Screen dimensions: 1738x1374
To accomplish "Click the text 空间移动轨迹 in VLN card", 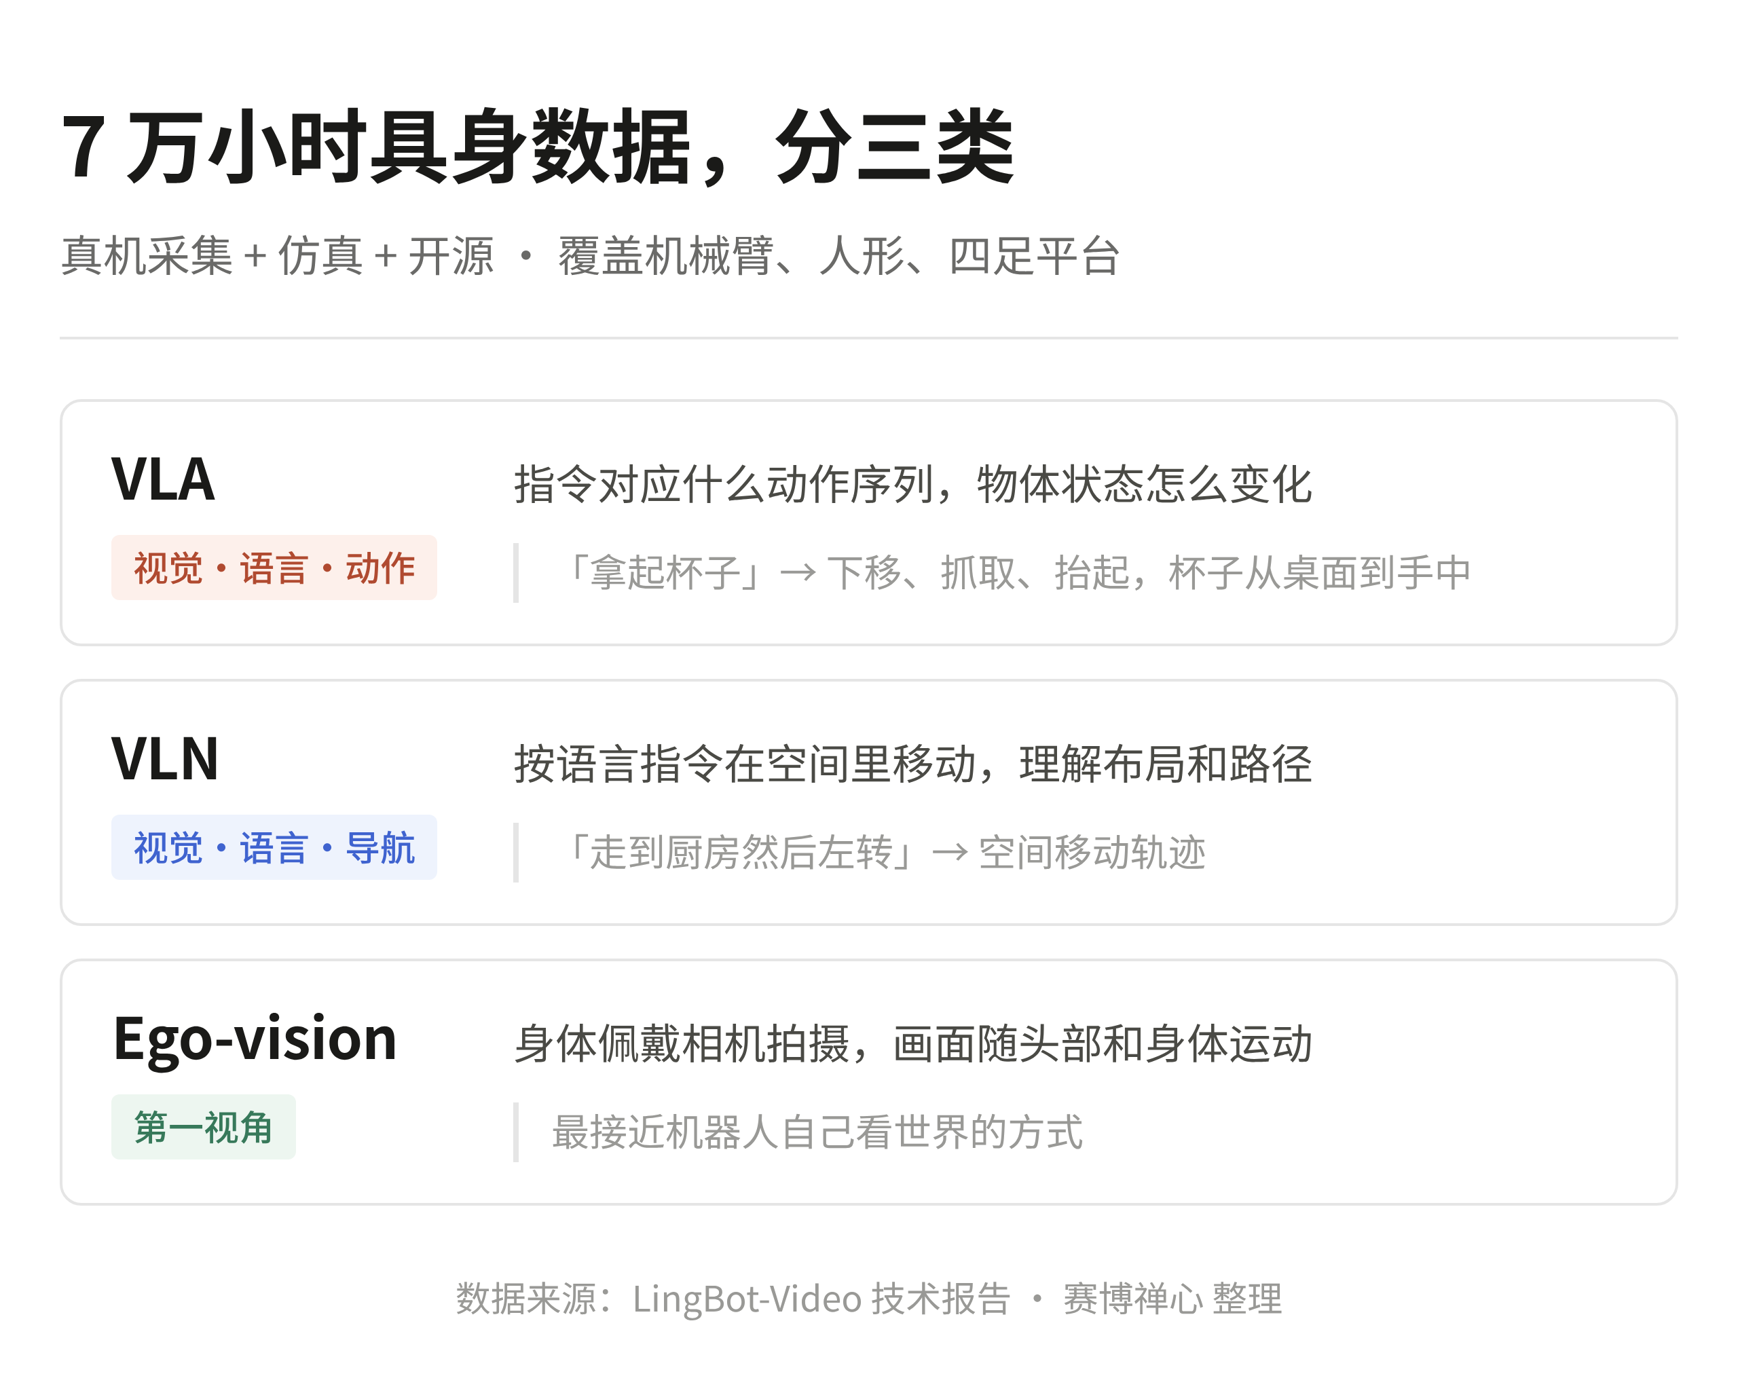I will 1092,852.
